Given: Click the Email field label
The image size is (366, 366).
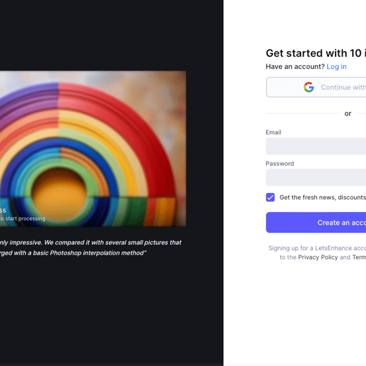Looking at the screenshot, I should [x=273, y=133].
